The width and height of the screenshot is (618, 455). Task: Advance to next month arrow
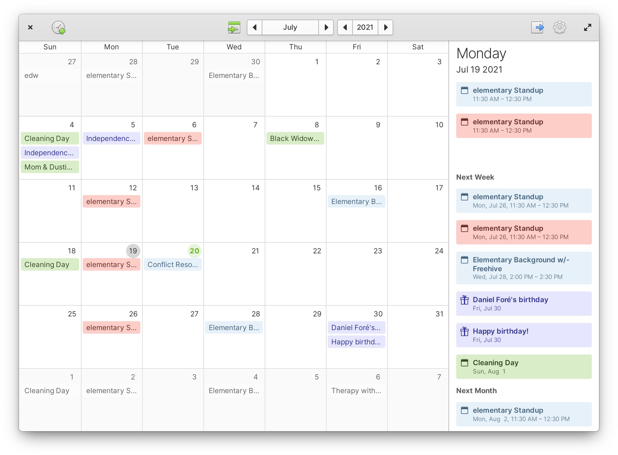click(x=326, y=28)
